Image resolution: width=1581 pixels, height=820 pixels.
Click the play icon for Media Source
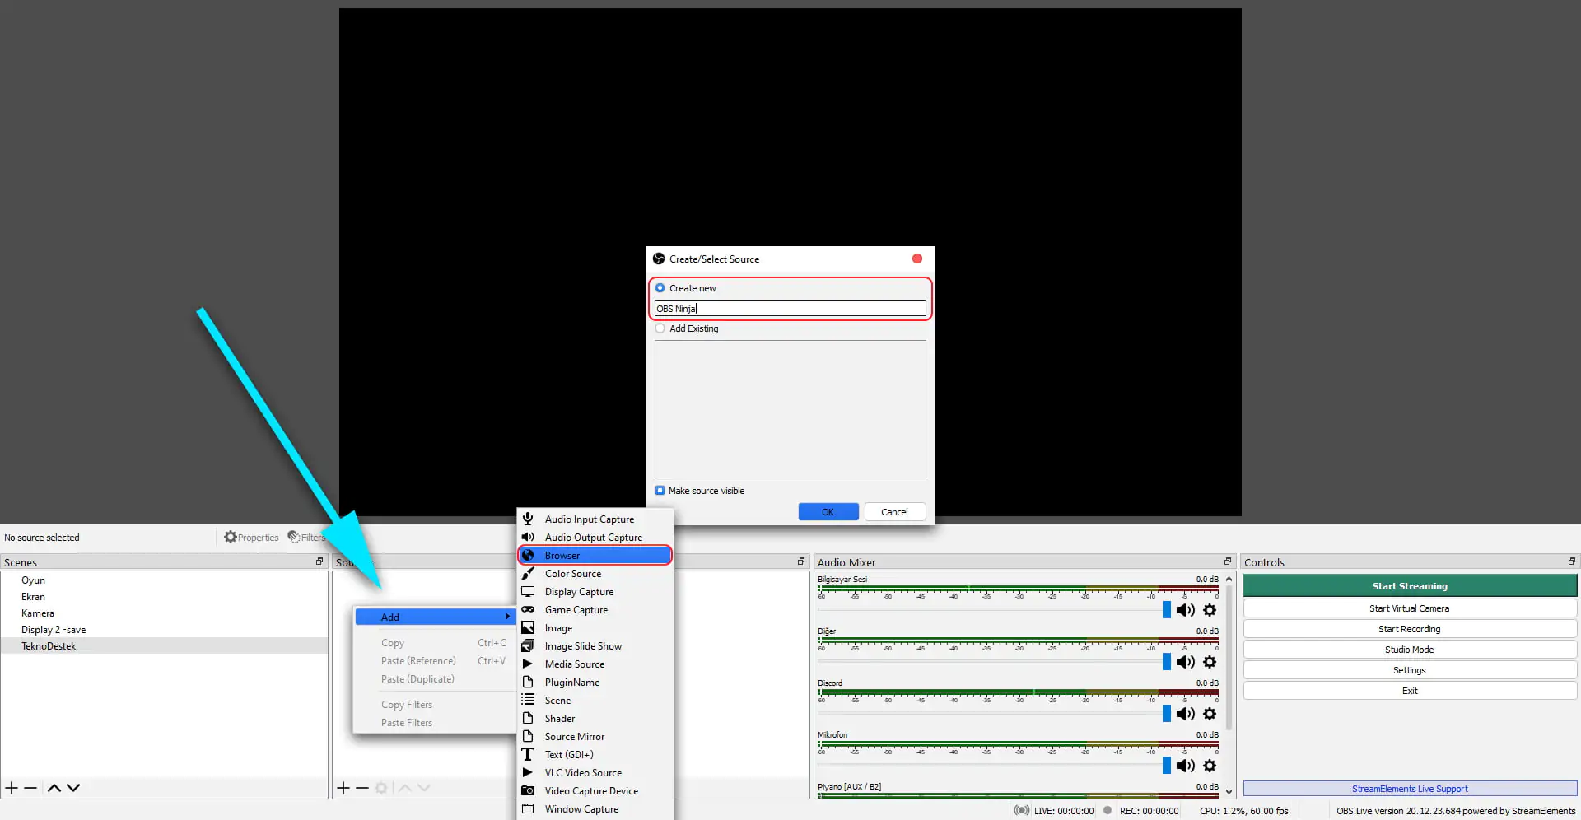528,664
